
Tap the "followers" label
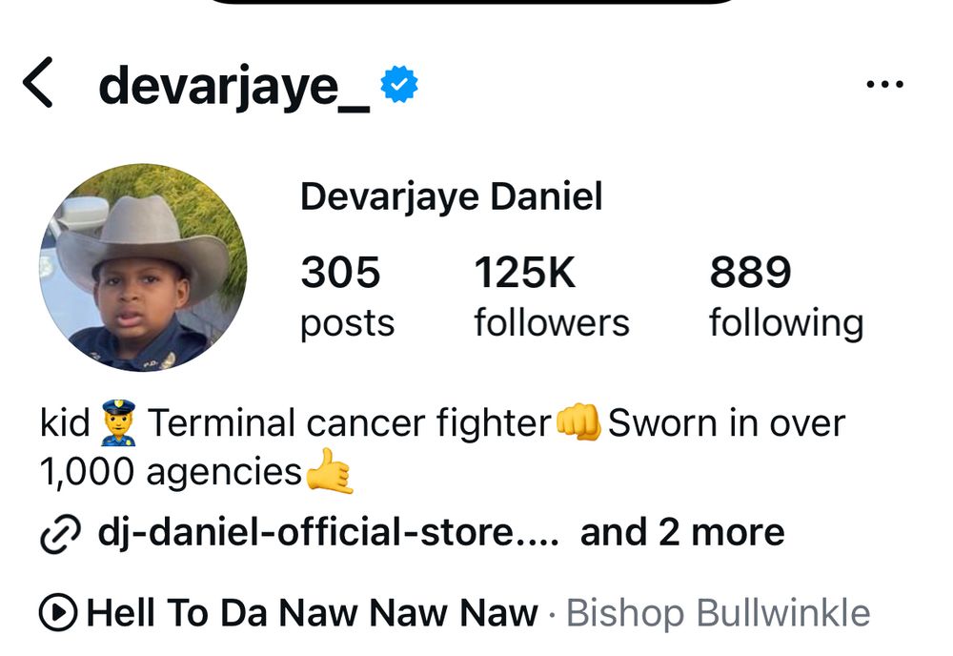click(551, 322)
